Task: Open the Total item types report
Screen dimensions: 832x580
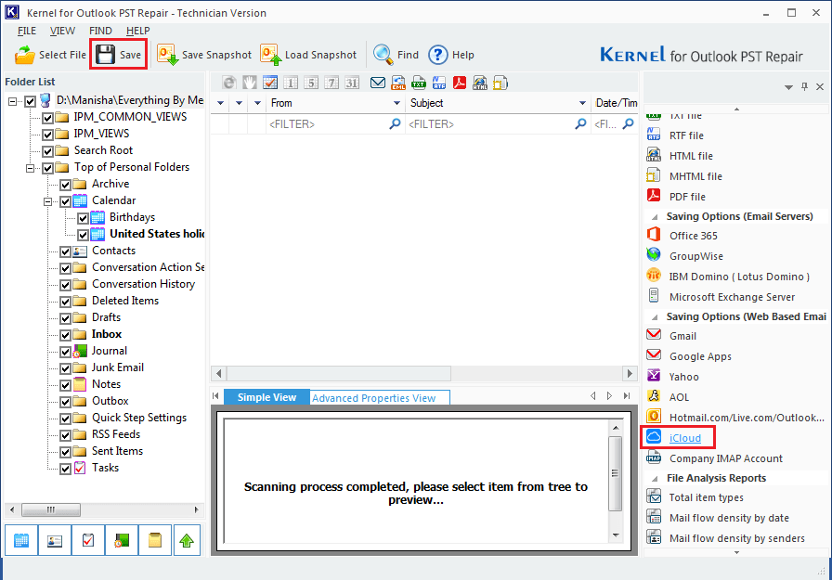Action: (706, 497)
